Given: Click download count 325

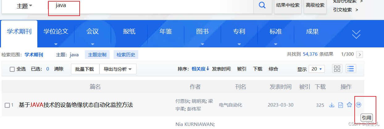Looking at the screenshot, I should (x=320, y=105).
